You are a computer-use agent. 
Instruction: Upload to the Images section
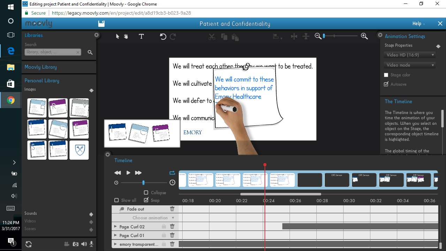(91, 90)
